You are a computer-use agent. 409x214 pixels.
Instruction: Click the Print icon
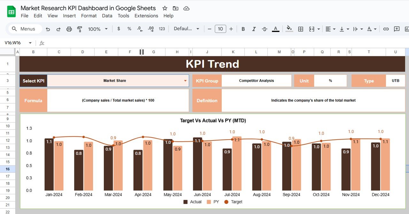(x=69, y=29)
